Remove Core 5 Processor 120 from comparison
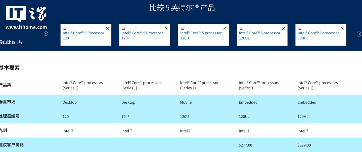Screen dimensions: 362x152 tap(107, 28)
